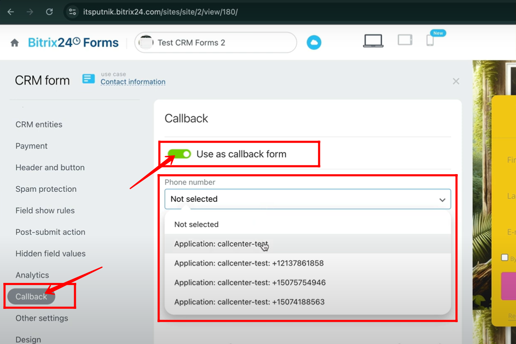Go back using the browser back arrow
Image resolution: width=516 pixels, height=344 pixels.
click(11, 12)
